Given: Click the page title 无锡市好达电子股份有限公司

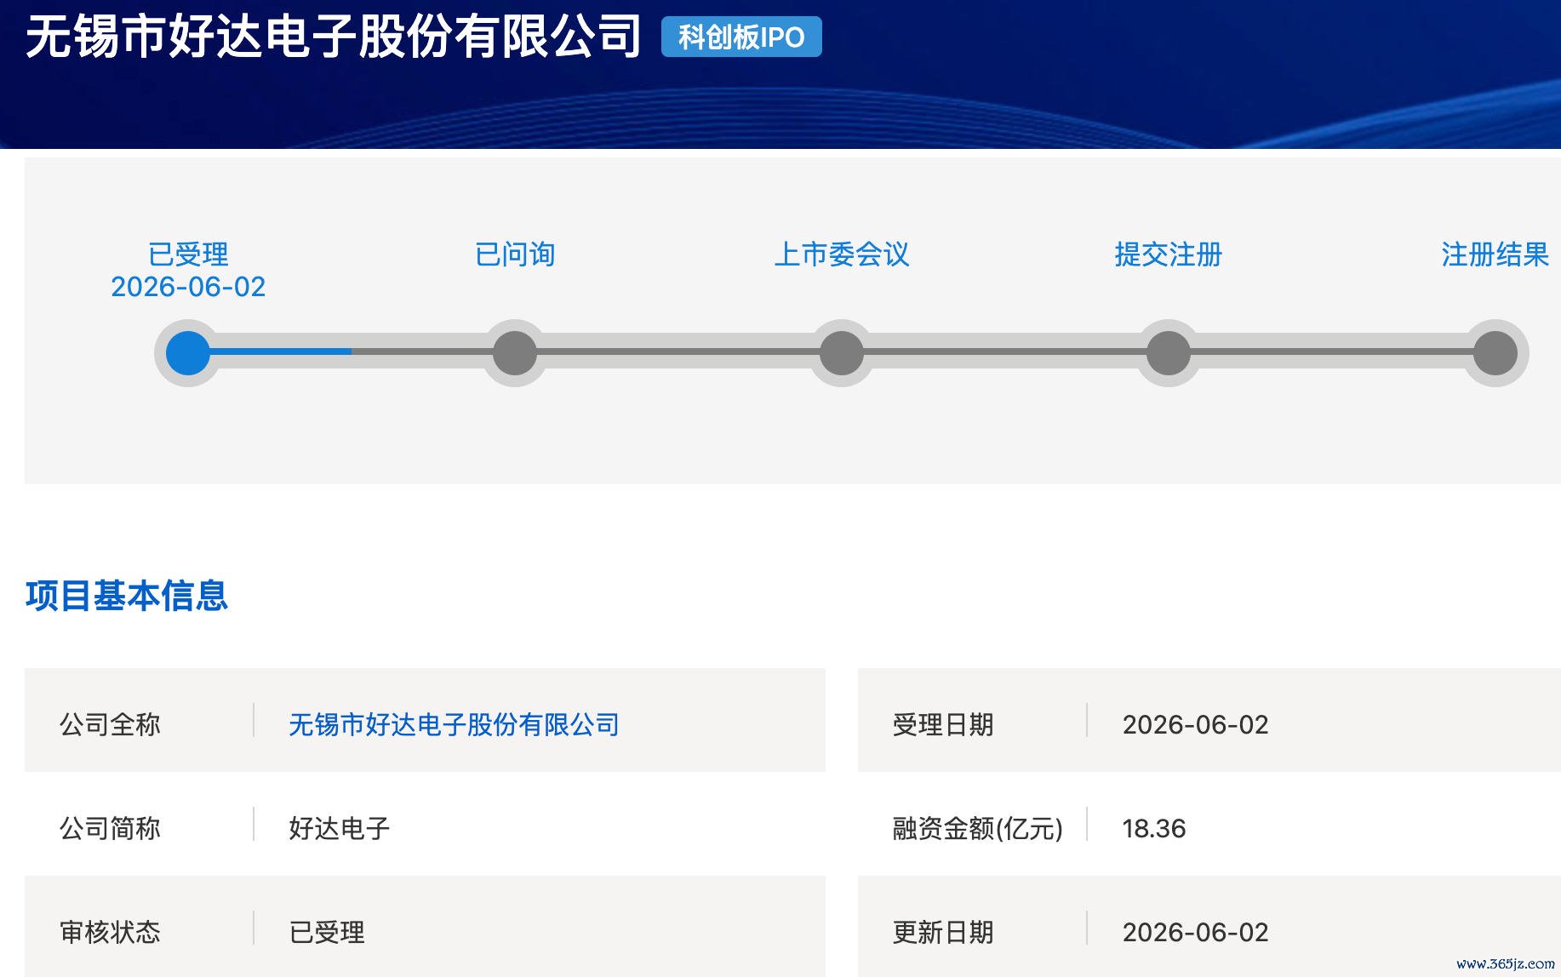Looking at the screenshot, I should [334, 37].
